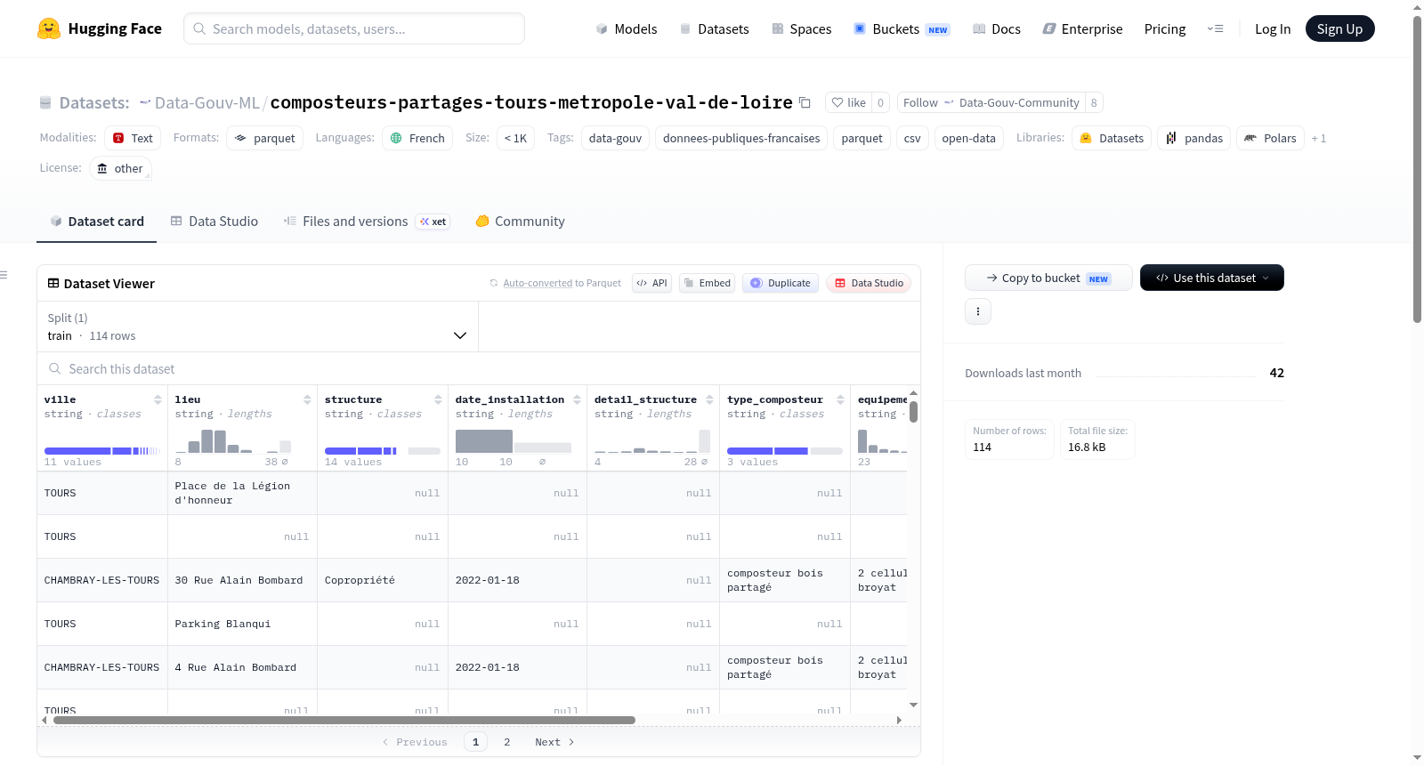
Task: Click the csv tag
Action: click(912, 138)
